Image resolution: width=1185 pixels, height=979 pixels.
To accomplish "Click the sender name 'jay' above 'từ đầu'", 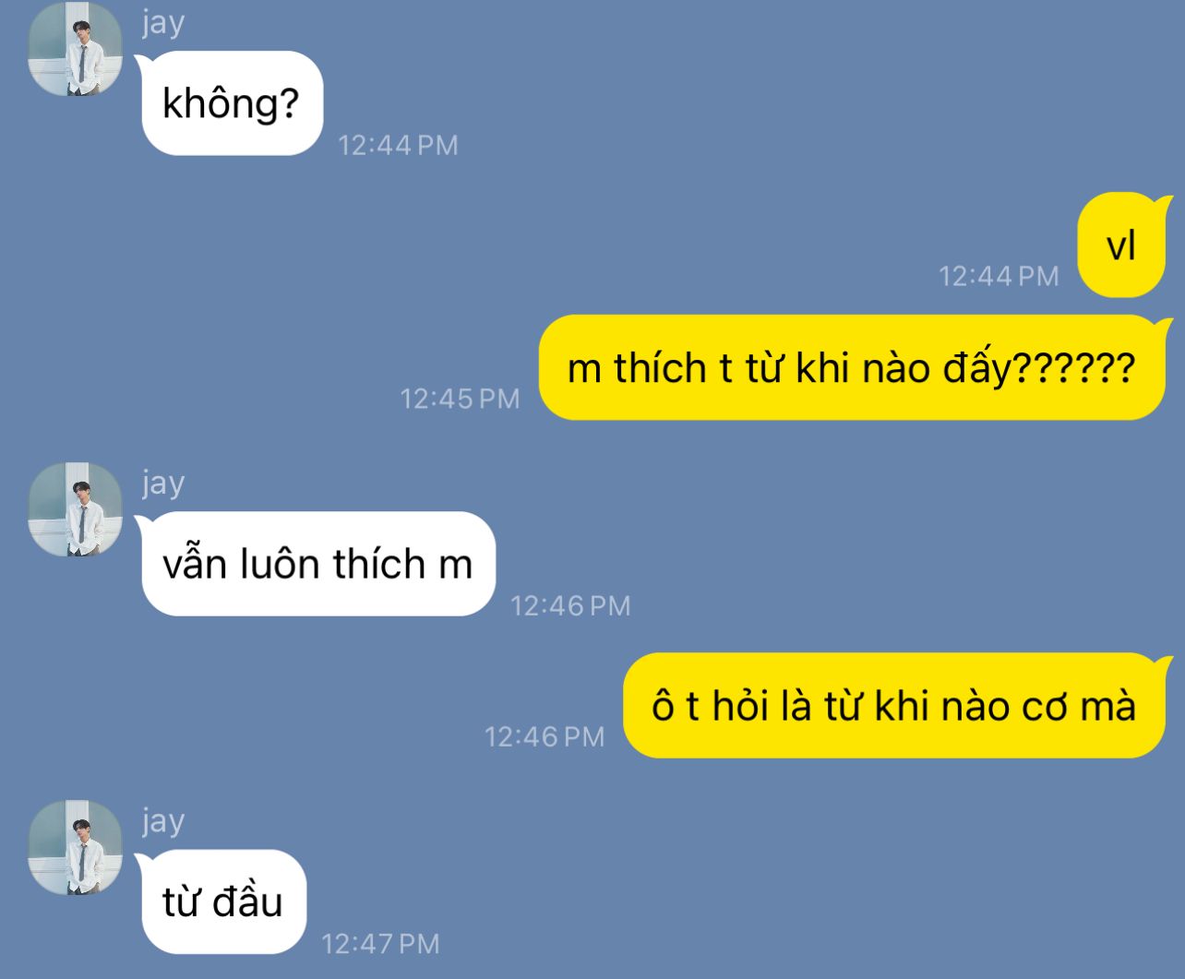I will click(x=163, y=821).
